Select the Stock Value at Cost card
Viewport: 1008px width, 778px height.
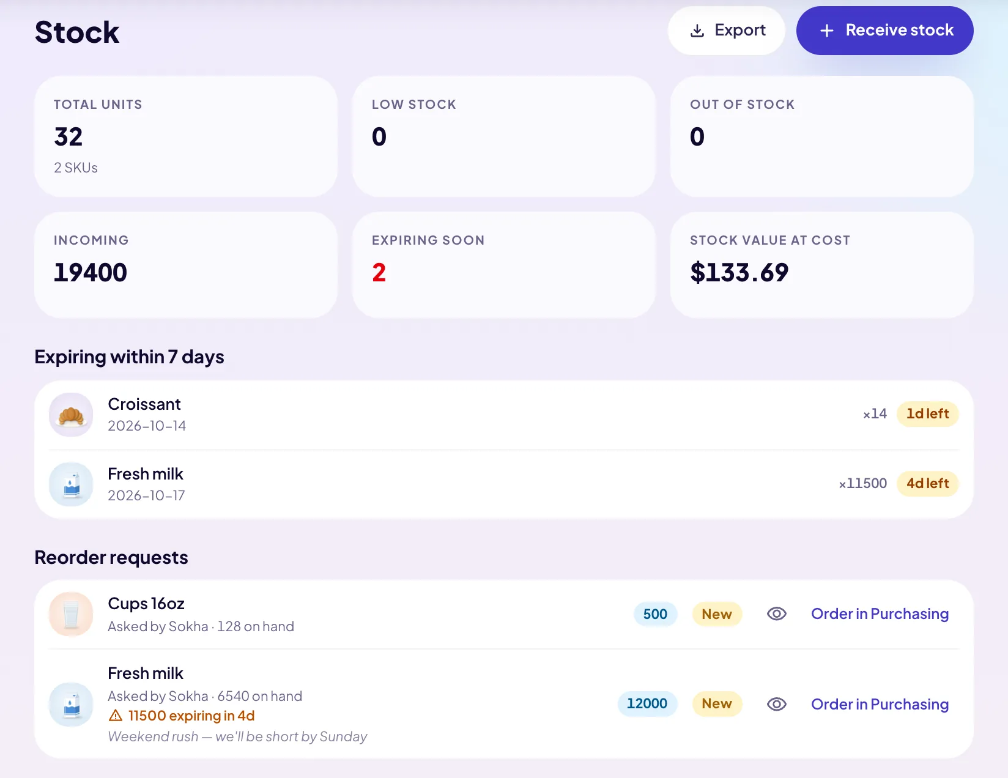(x=822, y=265)
